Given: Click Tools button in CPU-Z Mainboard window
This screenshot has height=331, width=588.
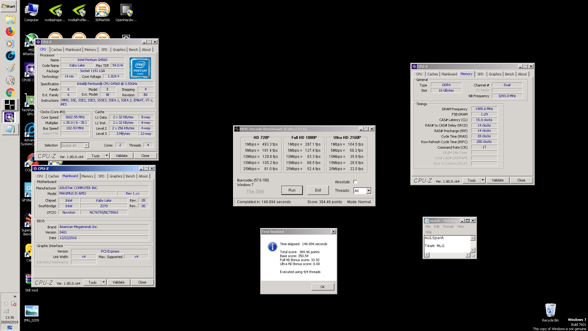Looking at the screenshot, I should [x=92, y=282].
